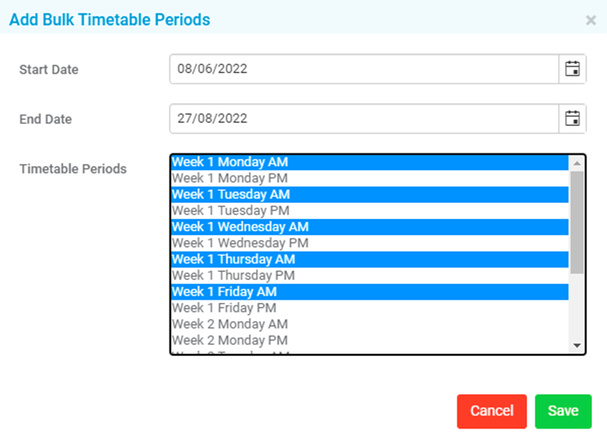Choose the Week 1 Monday AM entry
This screenshot has width=607, height=443.
[x=370, y=162]
